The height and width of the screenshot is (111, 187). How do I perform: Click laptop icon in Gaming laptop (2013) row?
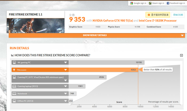pyautogui.click(x=14, y=86)
